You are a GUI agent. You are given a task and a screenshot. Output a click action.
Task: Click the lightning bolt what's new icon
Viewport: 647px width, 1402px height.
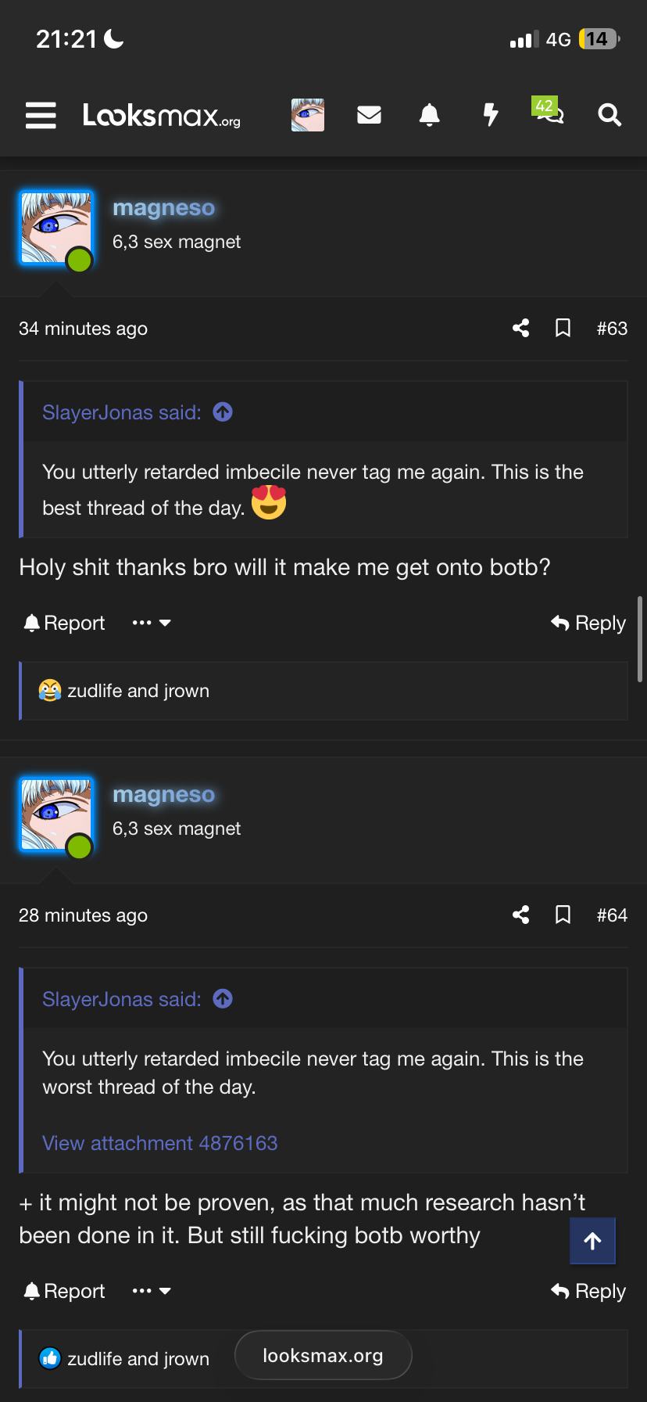pos(490,115)
